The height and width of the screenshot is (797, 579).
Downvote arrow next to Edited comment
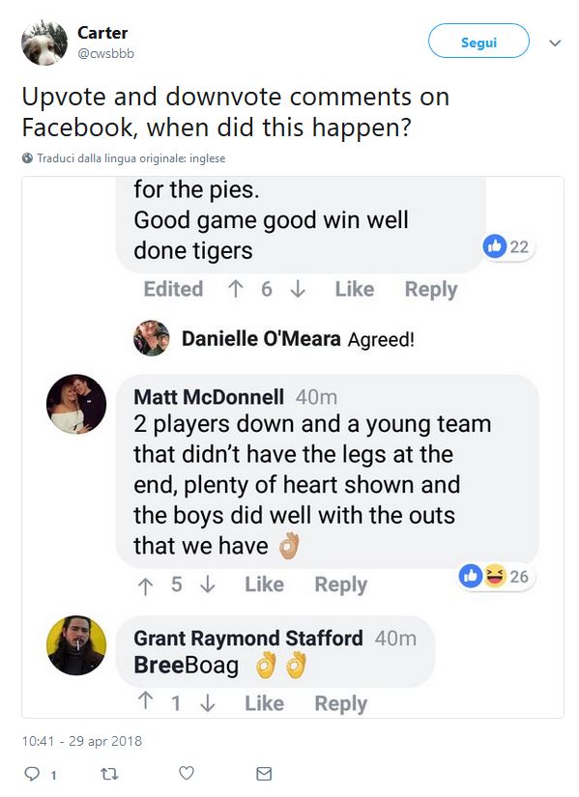tap(298, 289)
